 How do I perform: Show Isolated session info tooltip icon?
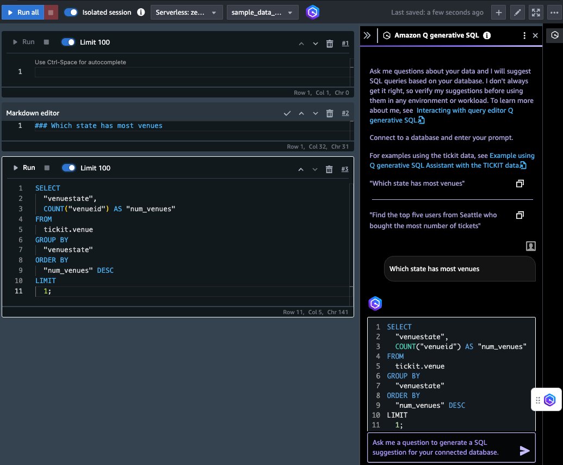[141, 12]
